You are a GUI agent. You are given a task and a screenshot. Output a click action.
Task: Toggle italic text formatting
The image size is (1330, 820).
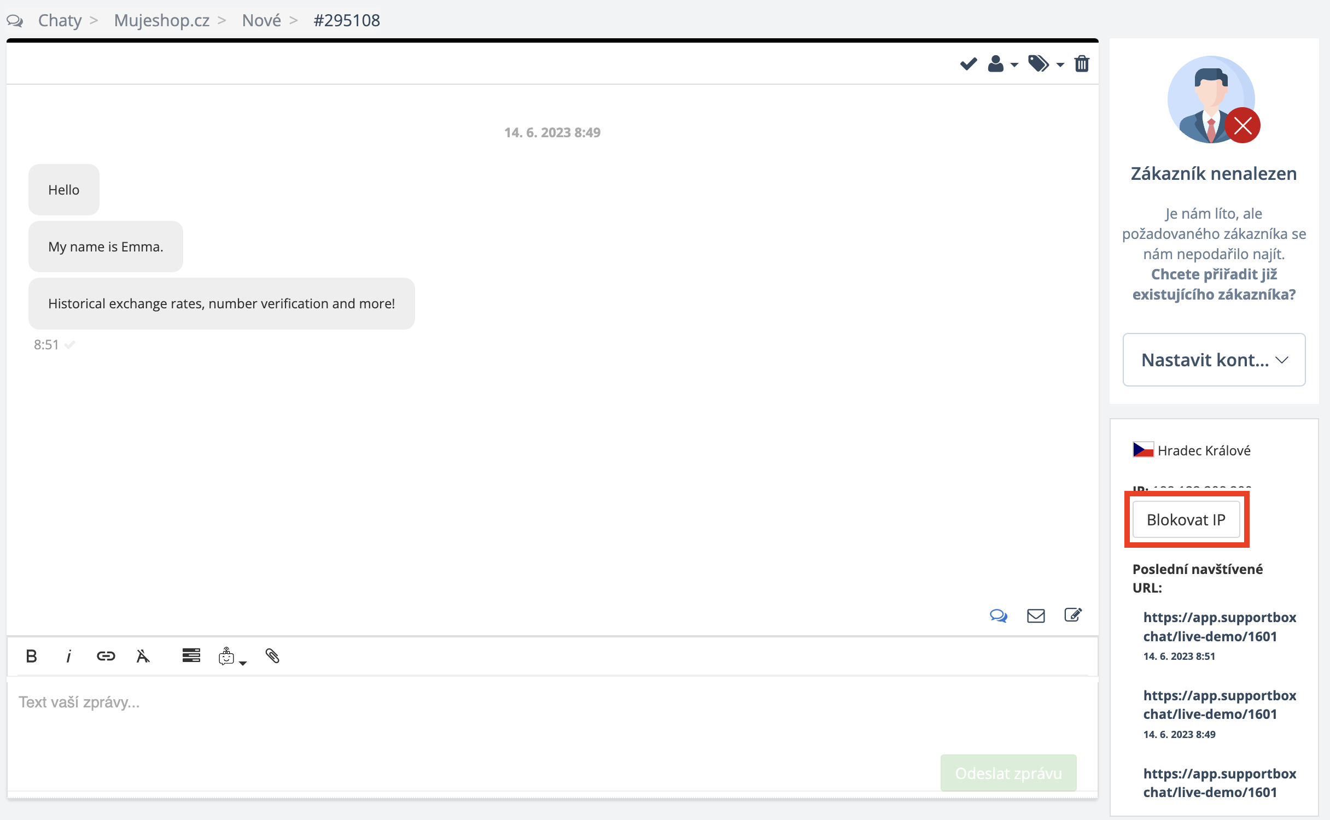[x=68, y=655]
